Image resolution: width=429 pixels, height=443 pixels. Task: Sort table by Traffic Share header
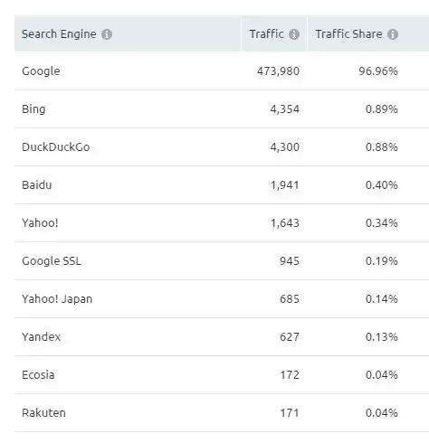click(x=348, y=34)
